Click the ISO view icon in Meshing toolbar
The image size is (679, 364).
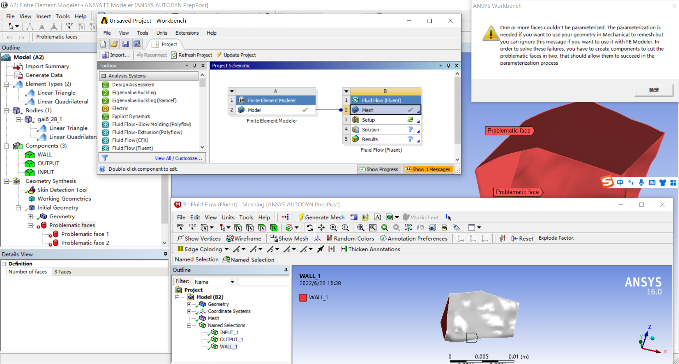pos(408,228)
